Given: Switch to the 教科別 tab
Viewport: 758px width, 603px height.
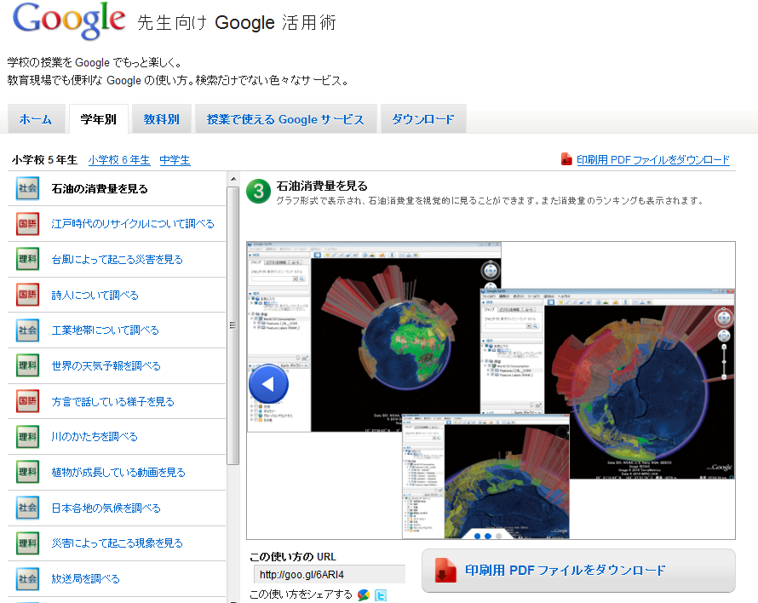Looking at the screenshot, I should tap(162, 118).
